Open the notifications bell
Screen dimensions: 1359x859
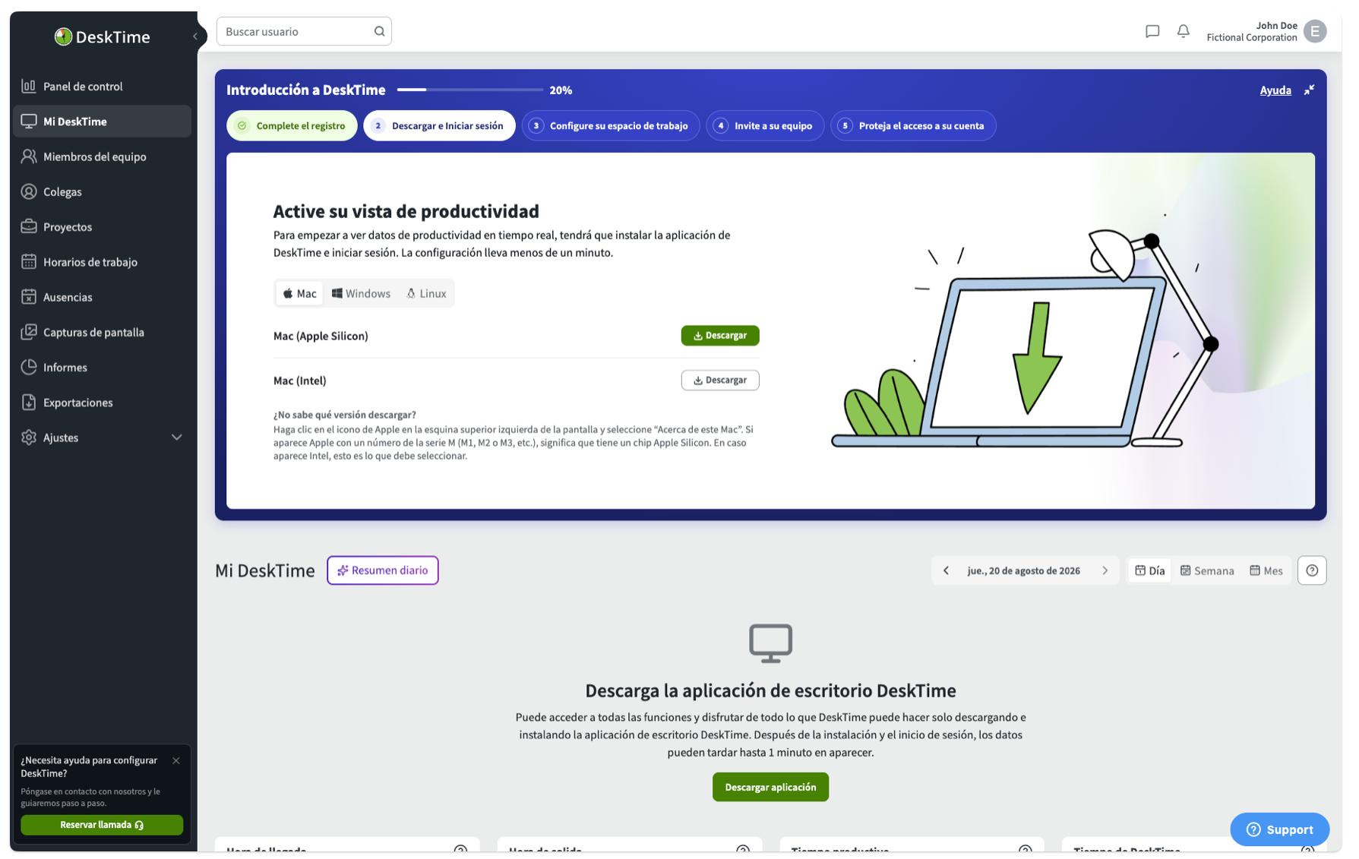click(1184, 31)
